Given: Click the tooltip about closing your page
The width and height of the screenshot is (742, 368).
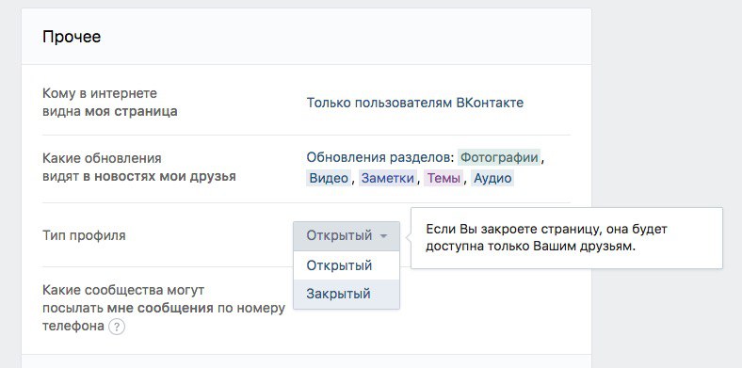Looking at the screenshot, I should tap(567, 238).
